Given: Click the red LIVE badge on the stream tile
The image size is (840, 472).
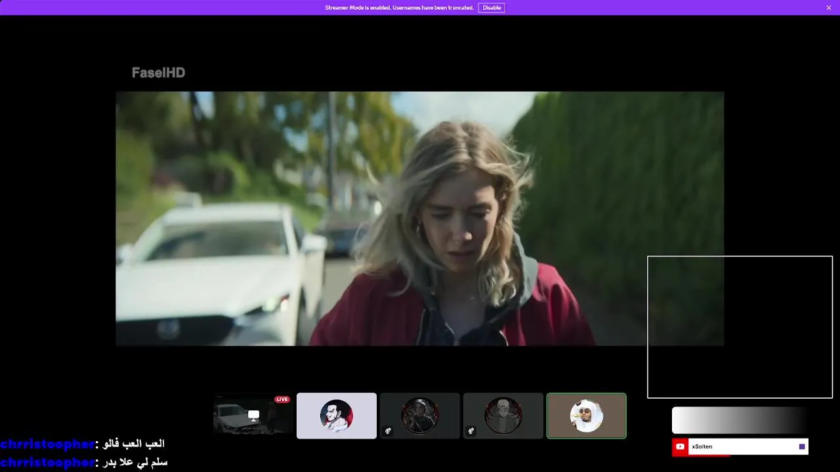Looking at the screenshot, I should (282, 399).
